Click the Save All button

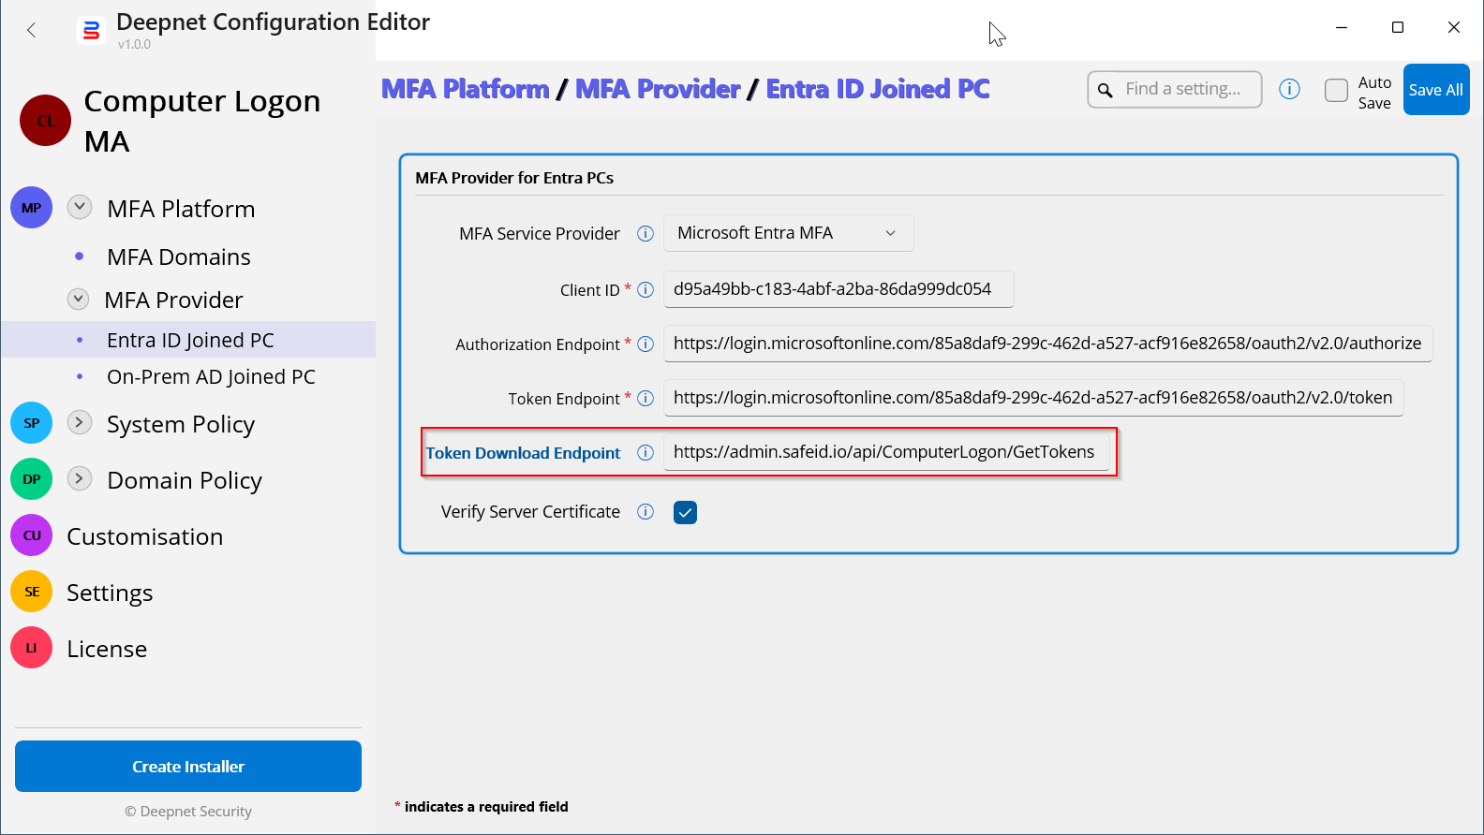1435,90
